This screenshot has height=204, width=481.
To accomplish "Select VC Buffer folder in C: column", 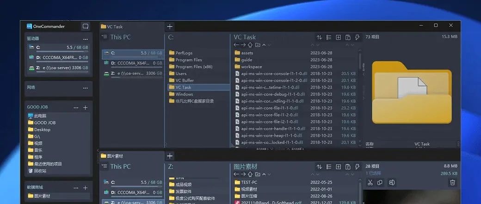I will [181, 80].
